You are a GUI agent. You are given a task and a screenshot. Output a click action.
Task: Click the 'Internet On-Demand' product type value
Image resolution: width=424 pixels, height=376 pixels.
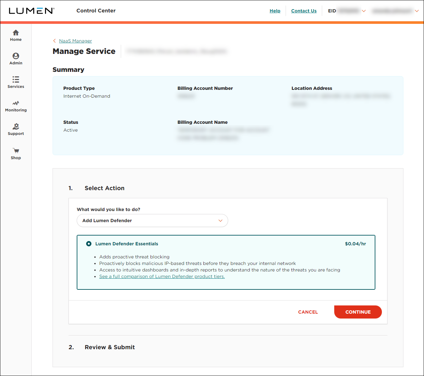click(x=87, y=96)
